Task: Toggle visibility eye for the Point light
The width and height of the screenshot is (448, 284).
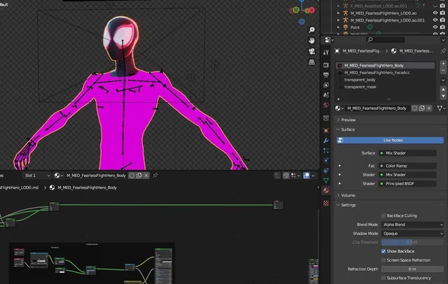Action: (x=435, y=27)
